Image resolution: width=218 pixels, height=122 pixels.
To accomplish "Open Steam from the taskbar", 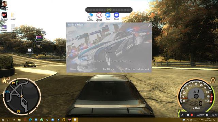I will (58, 120).
